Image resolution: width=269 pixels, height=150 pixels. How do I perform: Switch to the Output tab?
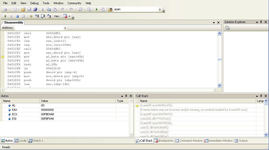pyautogui.click(x=241, y=141)
